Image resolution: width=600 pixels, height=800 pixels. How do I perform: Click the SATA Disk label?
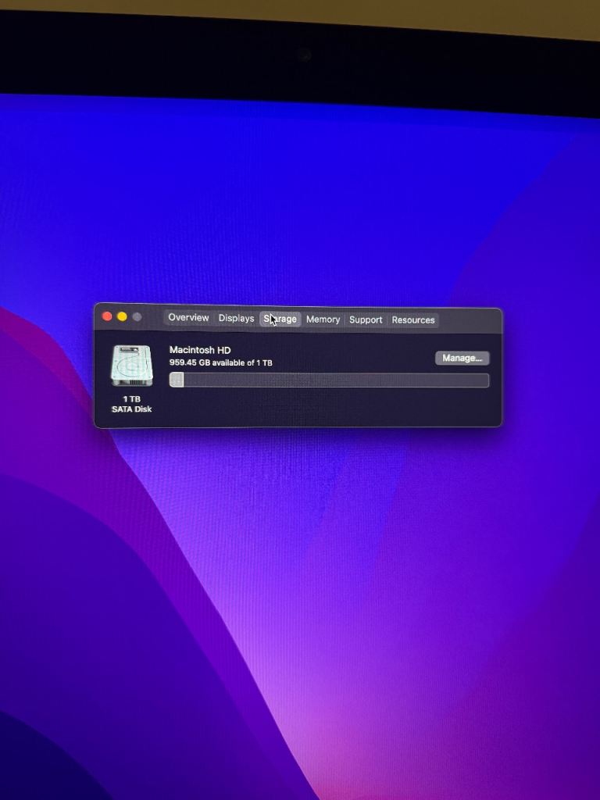tap(131, 409)
